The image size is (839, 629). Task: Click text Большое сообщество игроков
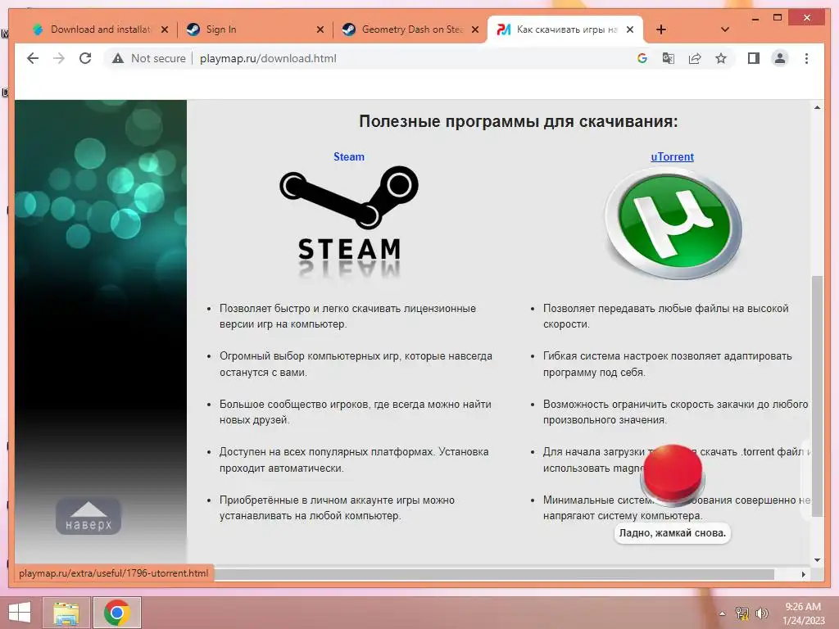[356, 412]
